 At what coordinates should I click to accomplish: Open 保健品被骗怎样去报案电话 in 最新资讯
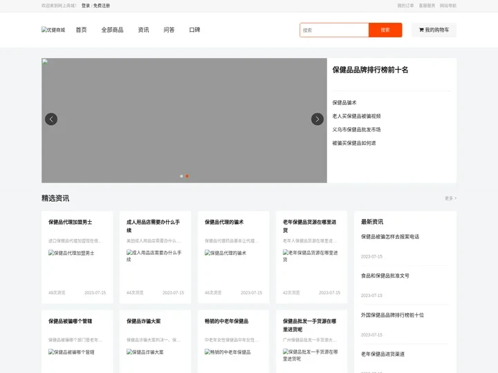[x=390, y=237]
